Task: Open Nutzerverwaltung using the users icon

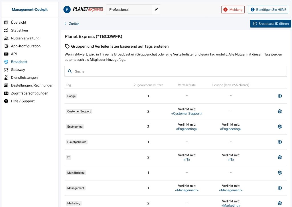Action: (7, 38)
